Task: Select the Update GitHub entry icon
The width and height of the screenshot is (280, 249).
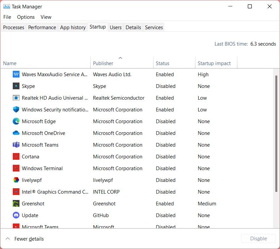Action: click(x=16, y=215)
